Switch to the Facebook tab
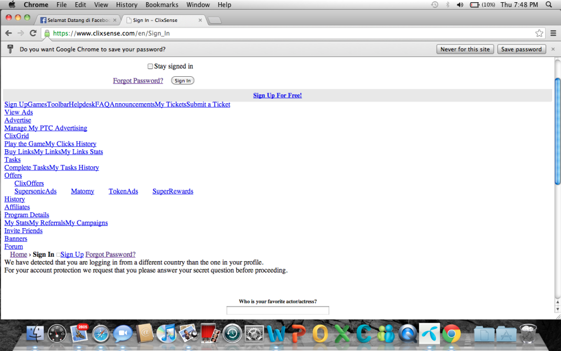The height and width of the screenshot is (351, 561). (78, 20)
